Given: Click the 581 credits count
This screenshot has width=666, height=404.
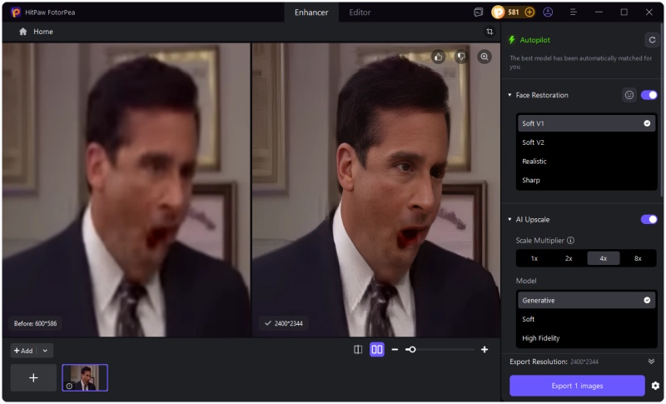Looking at the screenshot, I should pos(513,12).
